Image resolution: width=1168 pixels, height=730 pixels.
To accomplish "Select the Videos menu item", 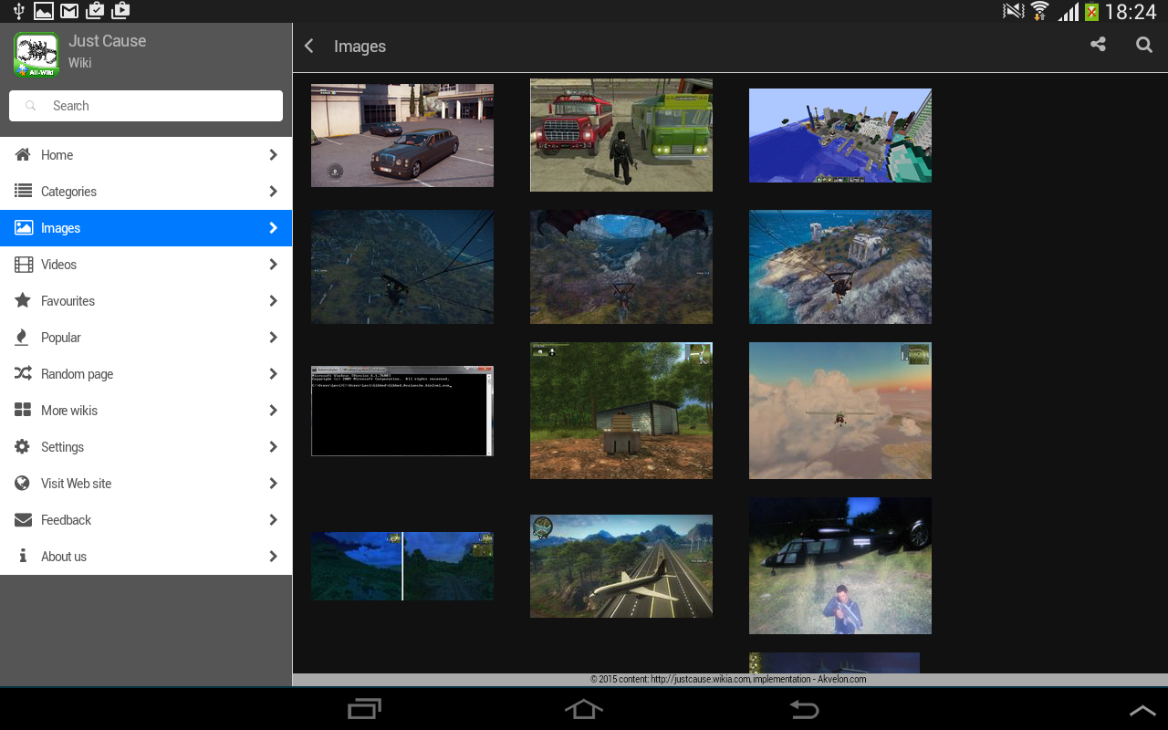I will click(x=146, y=265).
